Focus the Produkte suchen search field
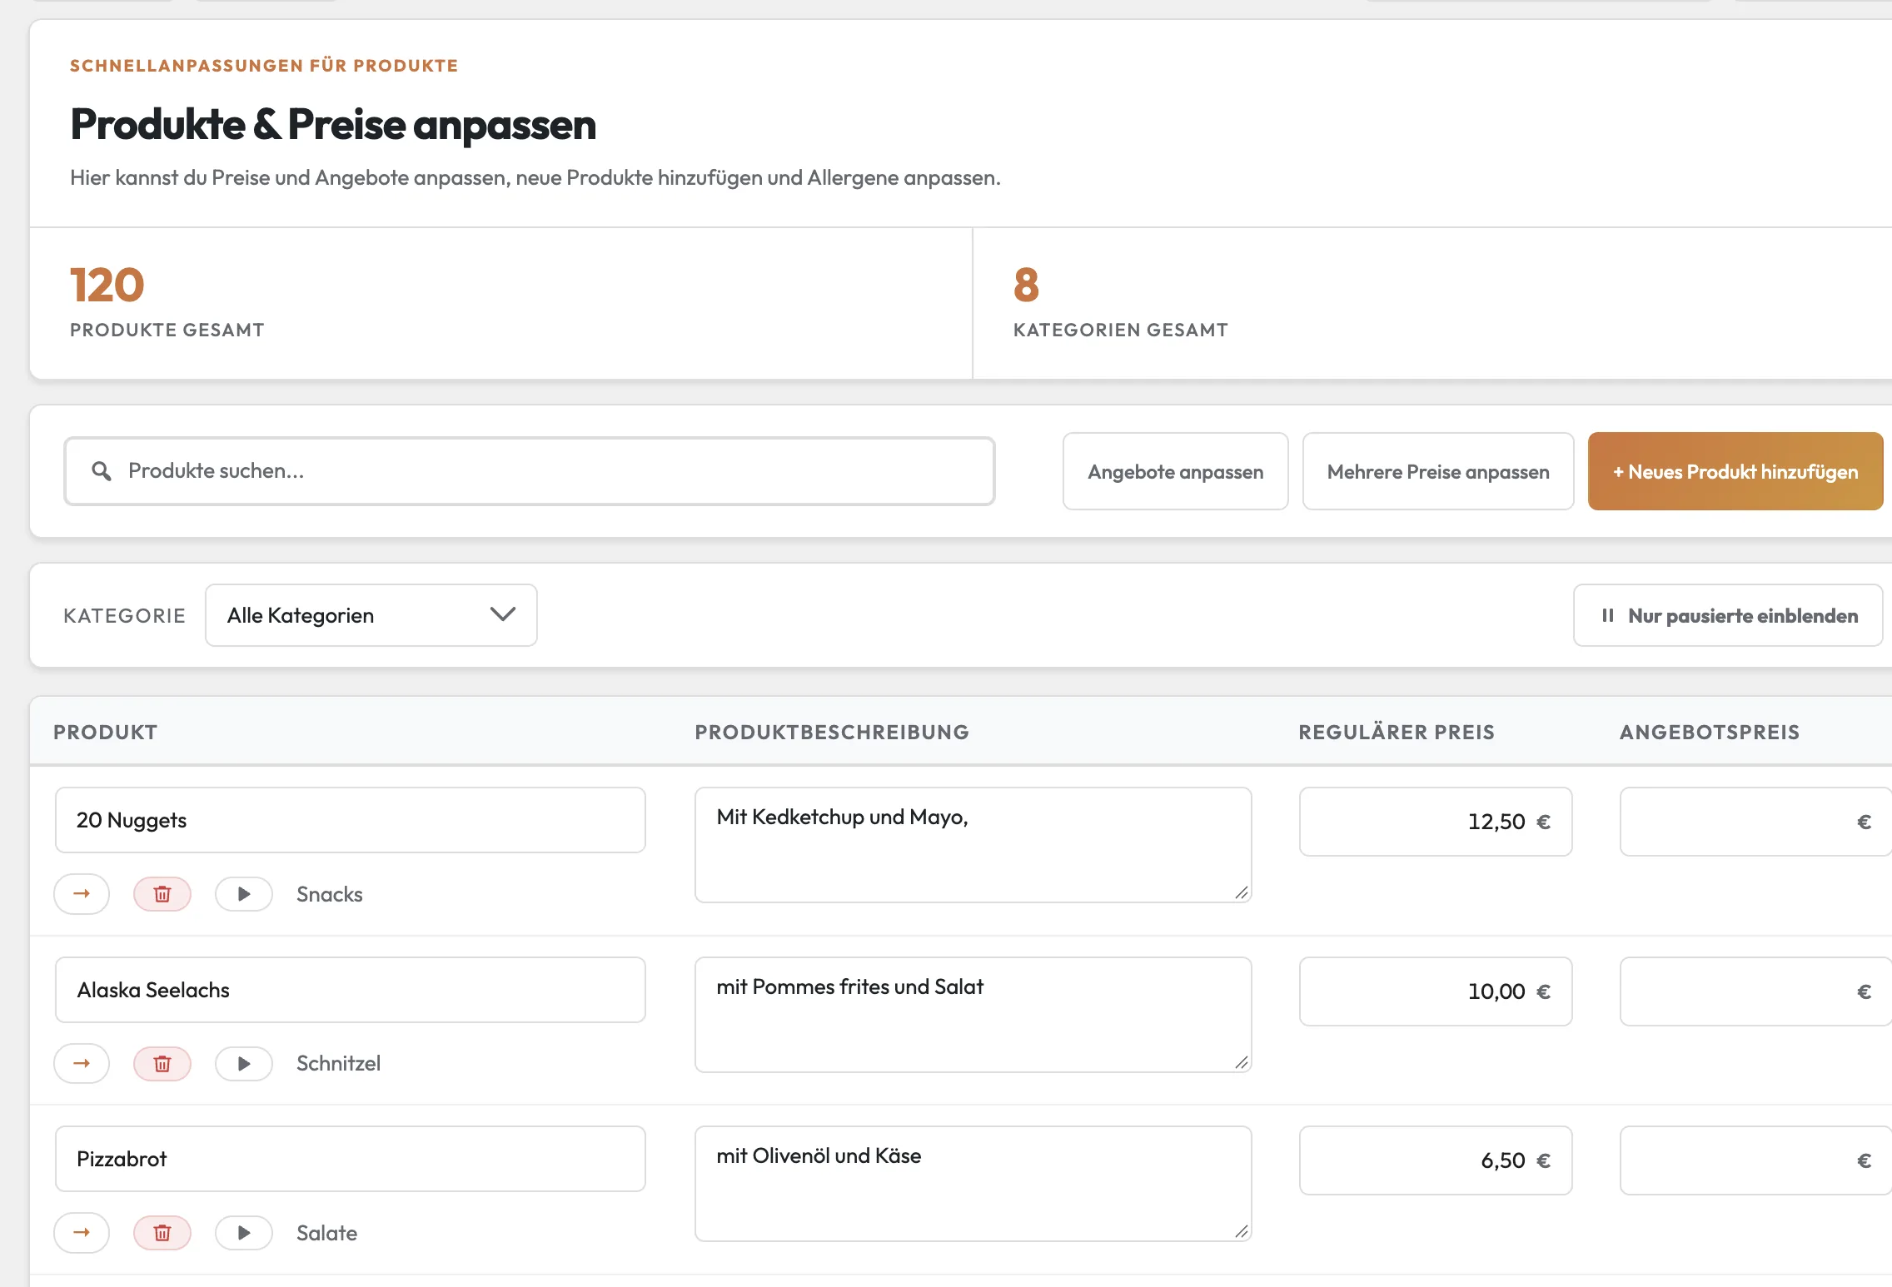 click(x=530, y=471)
